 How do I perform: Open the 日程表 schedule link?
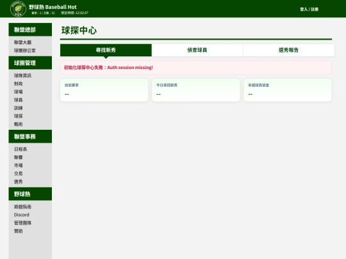(21, 149)
